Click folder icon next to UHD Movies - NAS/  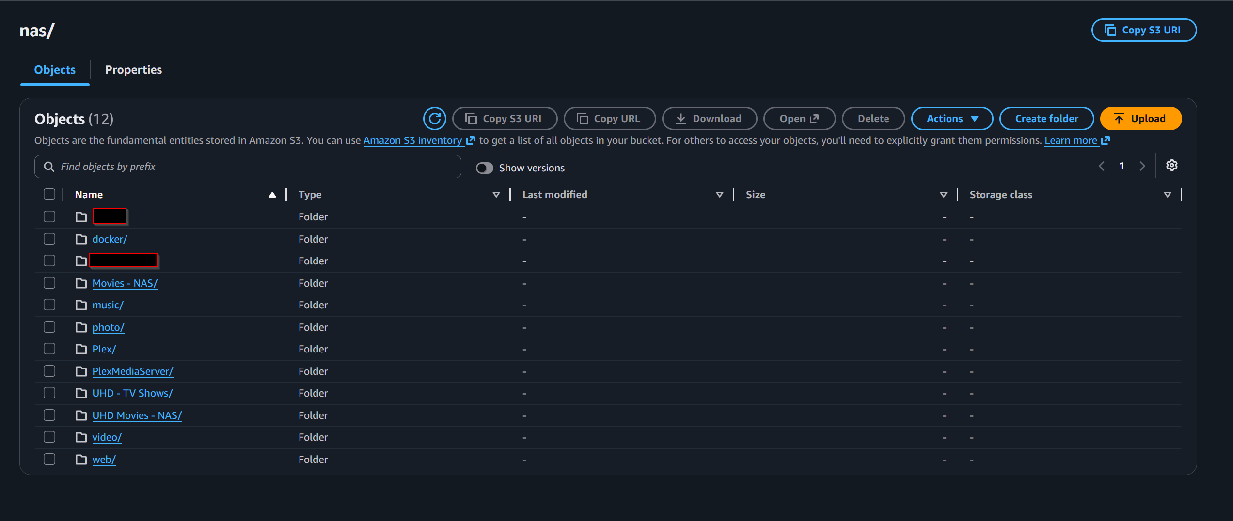point(81,415)
